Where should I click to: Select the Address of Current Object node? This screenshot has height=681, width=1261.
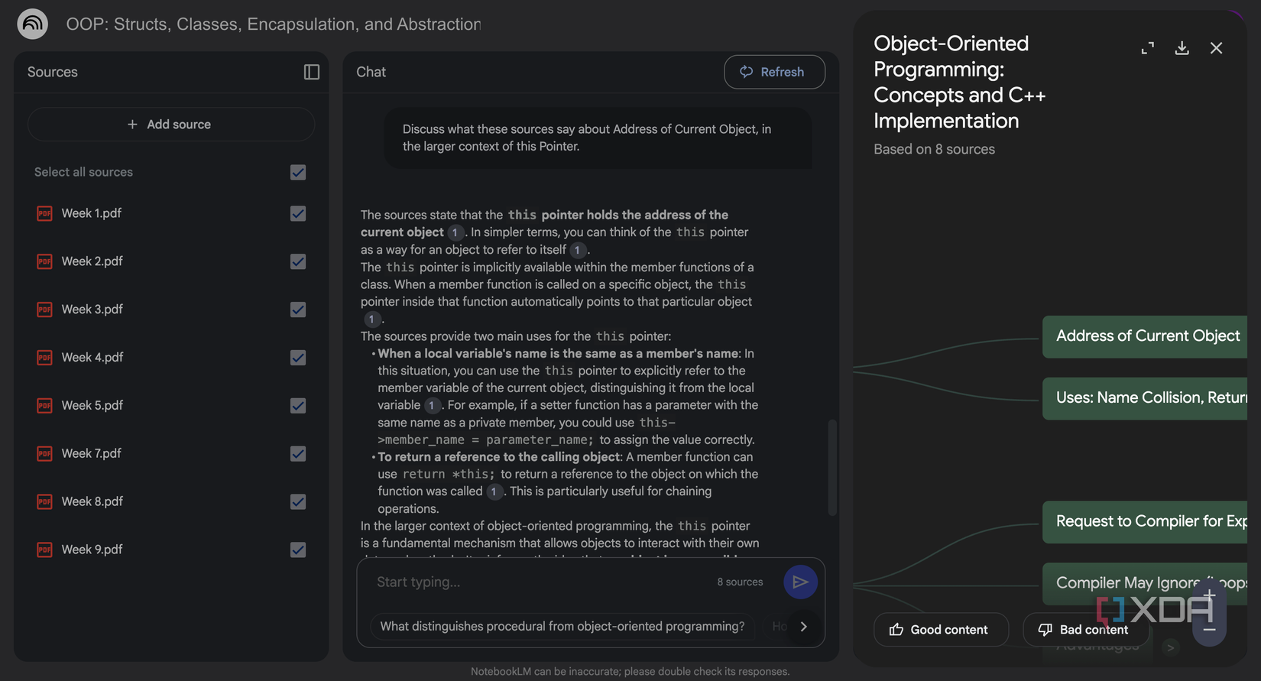coord(1145,336)
